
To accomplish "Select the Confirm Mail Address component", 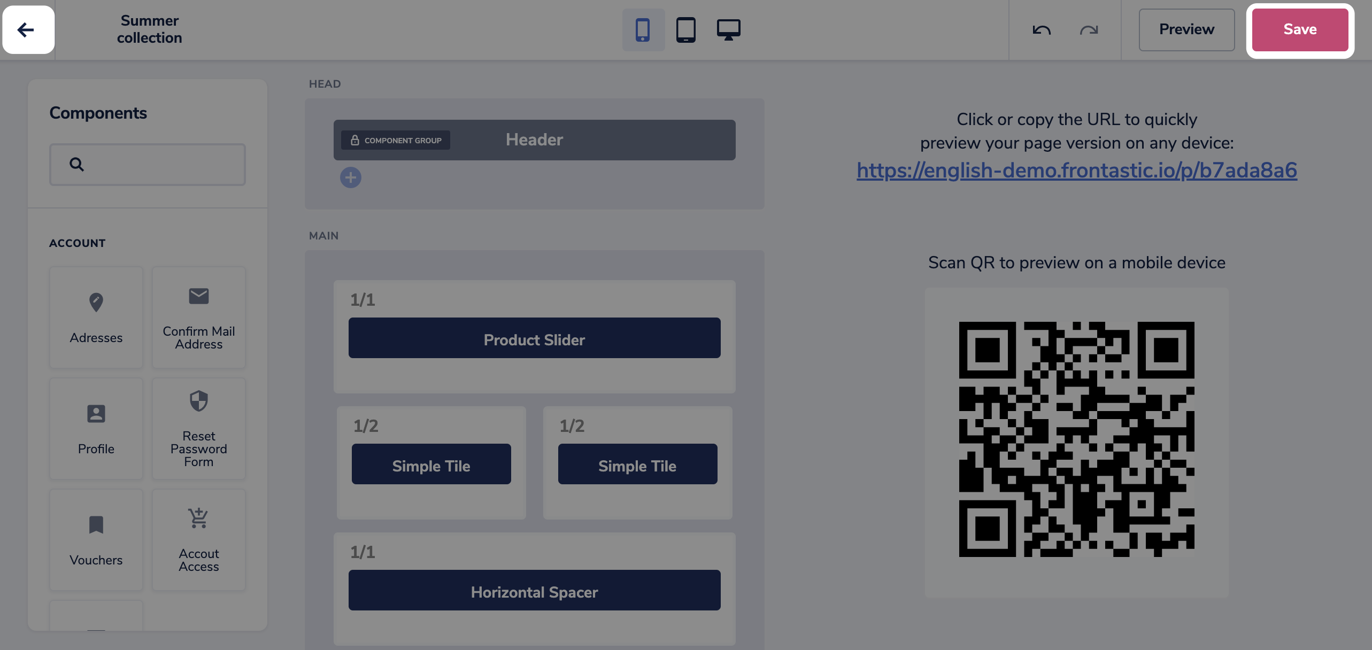I will 199,318.
